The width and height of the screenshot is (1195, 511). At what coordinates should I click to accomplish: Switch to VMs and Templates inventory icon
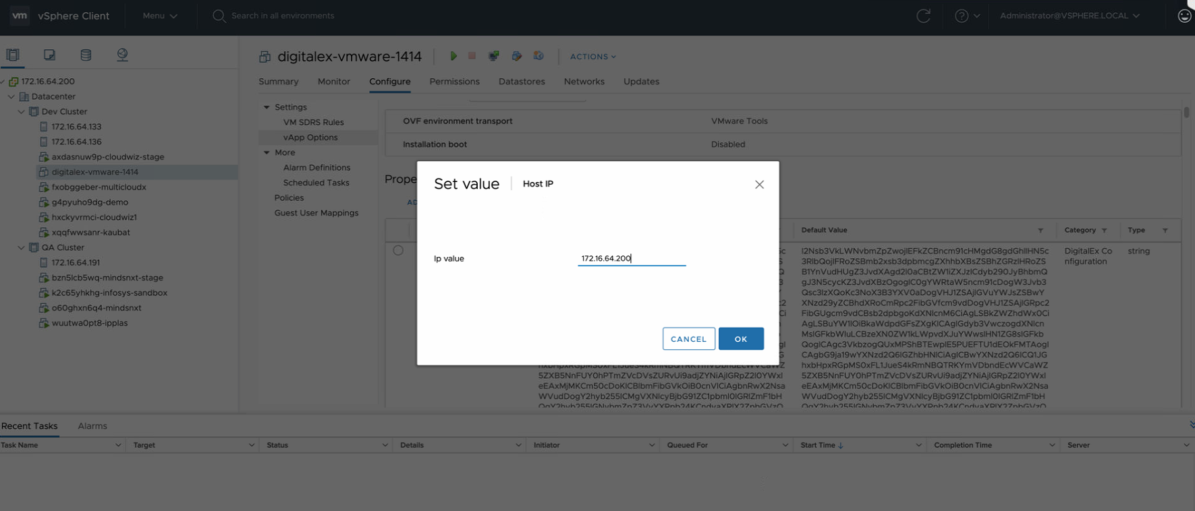point(49,55)
